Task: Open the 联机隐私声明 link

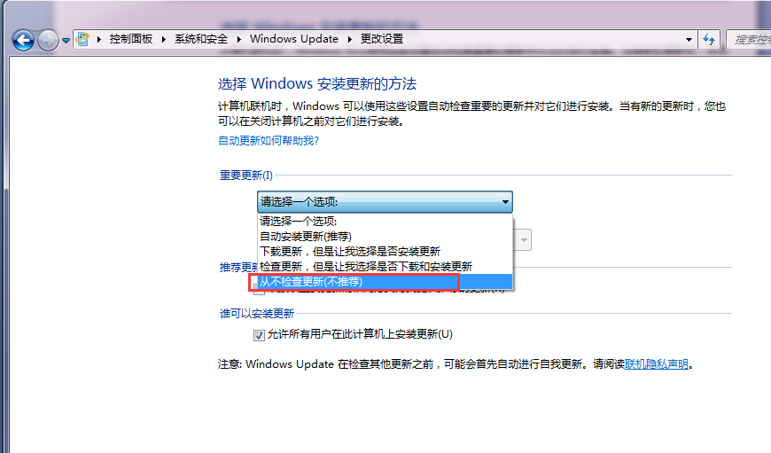Action: [657, 364]
